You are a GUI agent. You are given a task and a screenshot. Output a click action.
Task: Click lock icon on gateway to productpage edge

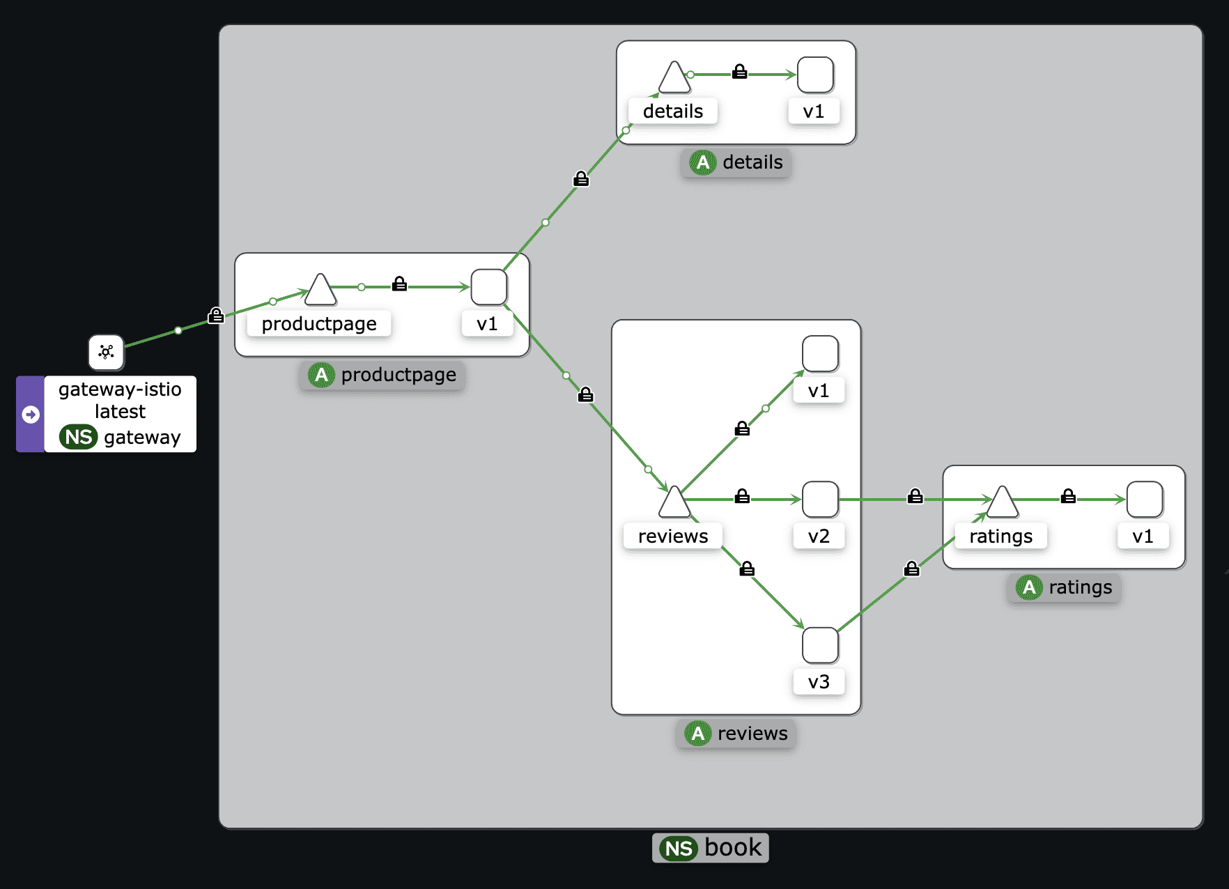[x=216, y=316]
